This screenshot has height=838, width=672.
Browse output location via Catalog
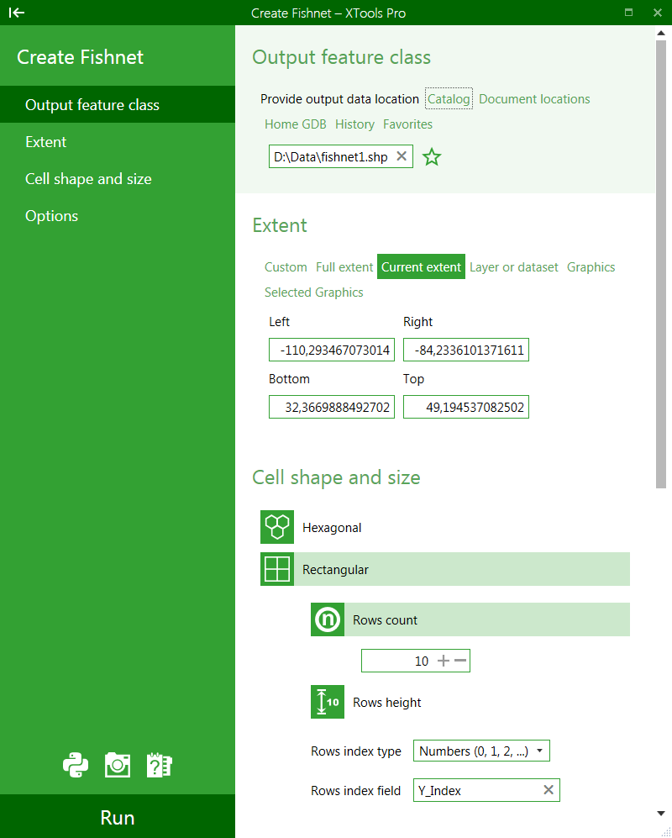[449, 99]
